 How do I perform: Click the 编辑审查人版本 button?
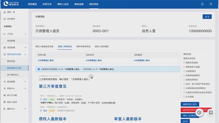[190, 104]
